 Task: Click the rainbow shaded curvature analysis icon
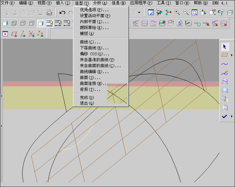pos(162,23)
